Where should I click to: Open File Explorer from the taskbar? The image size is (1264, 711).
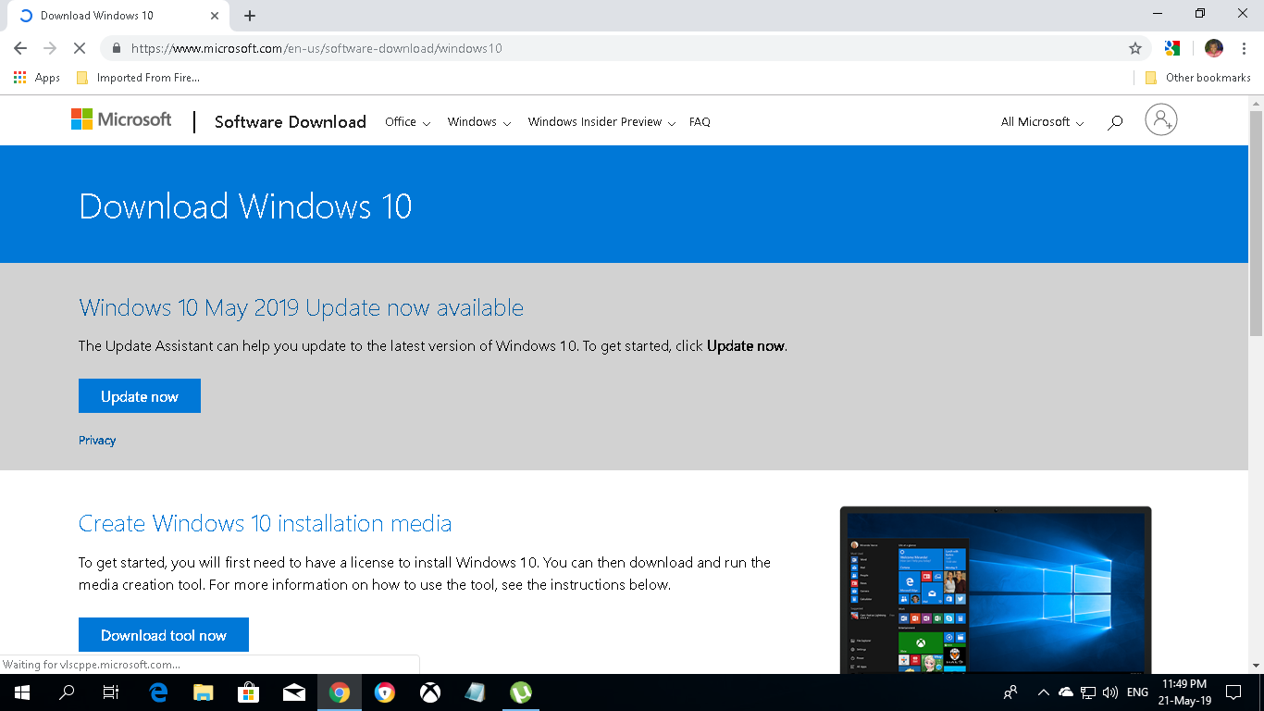coord(204,692)
